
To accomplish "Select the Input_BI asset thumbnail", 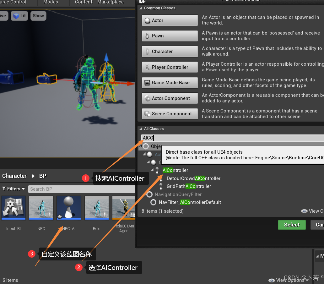I will (13, 208).
